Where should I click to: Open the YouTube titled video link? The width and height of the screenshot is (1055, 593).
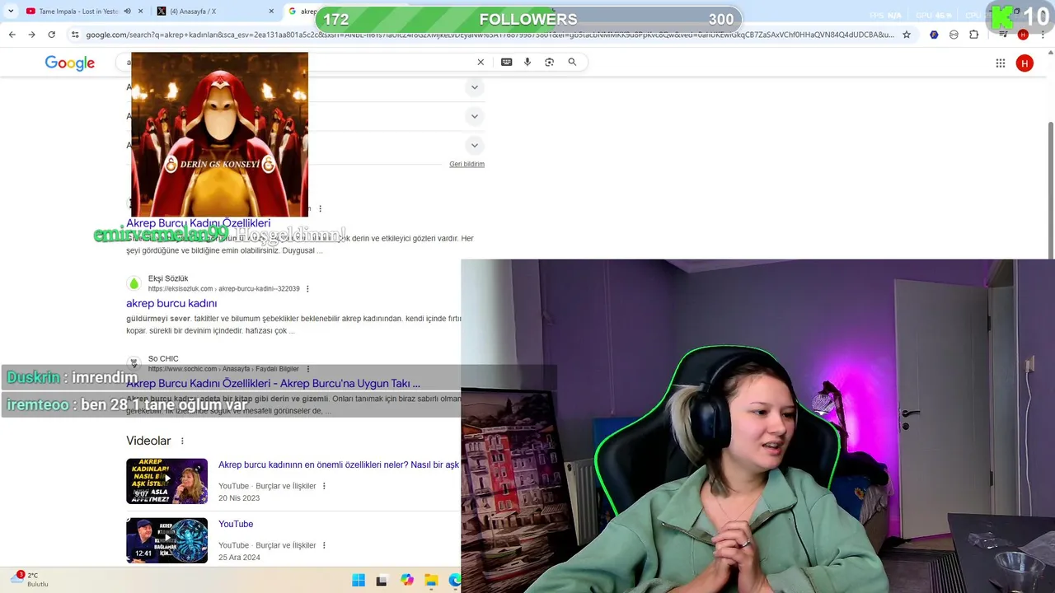click(236, 524)
